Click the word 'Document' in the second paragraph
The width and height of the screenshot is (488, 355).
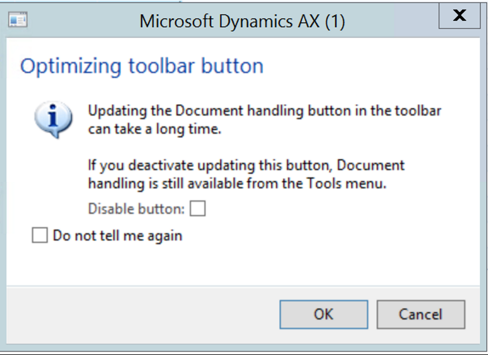pyautogui.click(x=371, y=165)
